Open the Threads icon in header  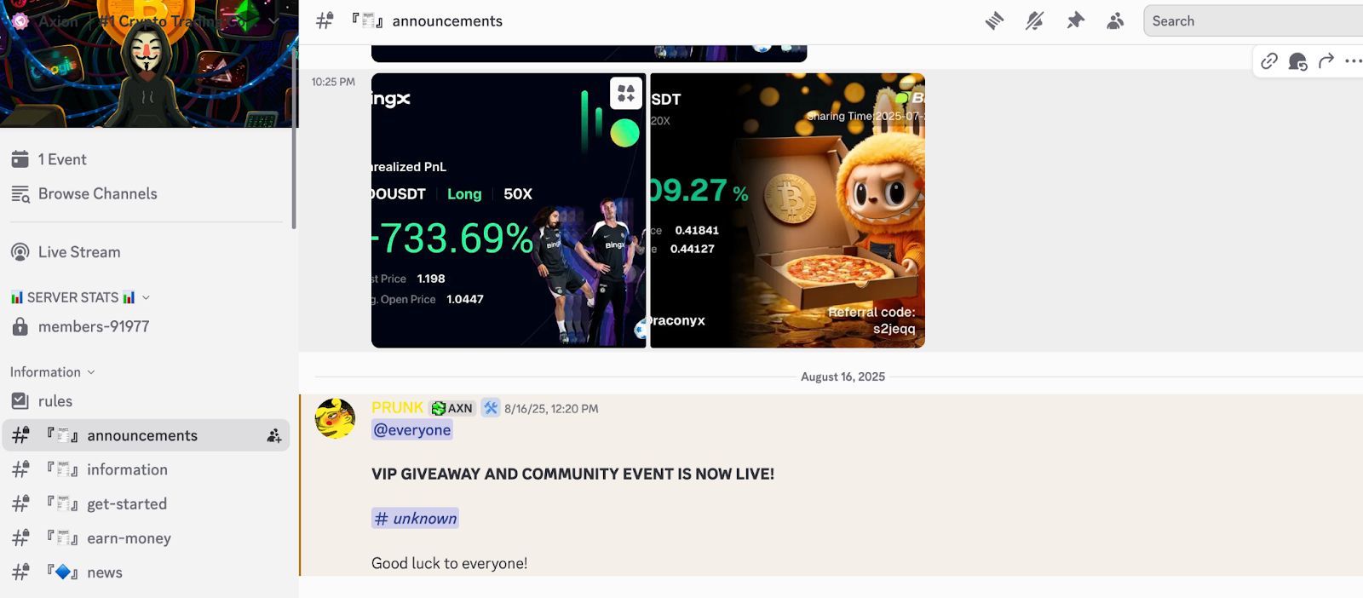994,21
